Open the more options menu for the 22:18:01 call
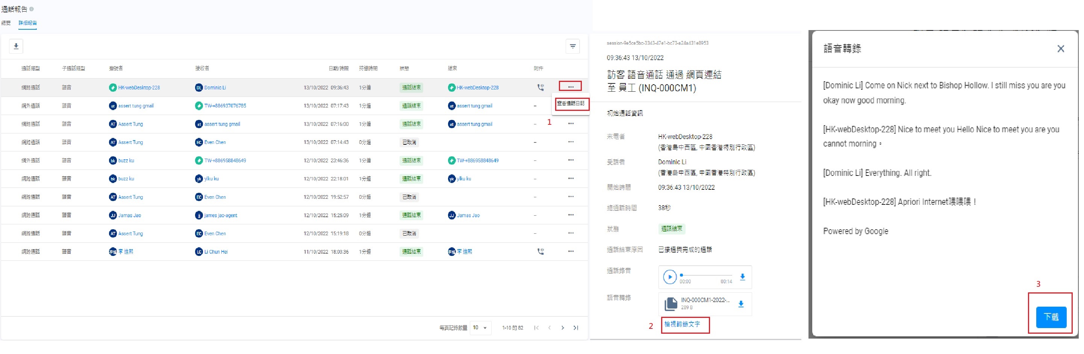Image resolution: width=1084 pixels, height=354 pixels. pyautogui.click(x=571, y=178)
